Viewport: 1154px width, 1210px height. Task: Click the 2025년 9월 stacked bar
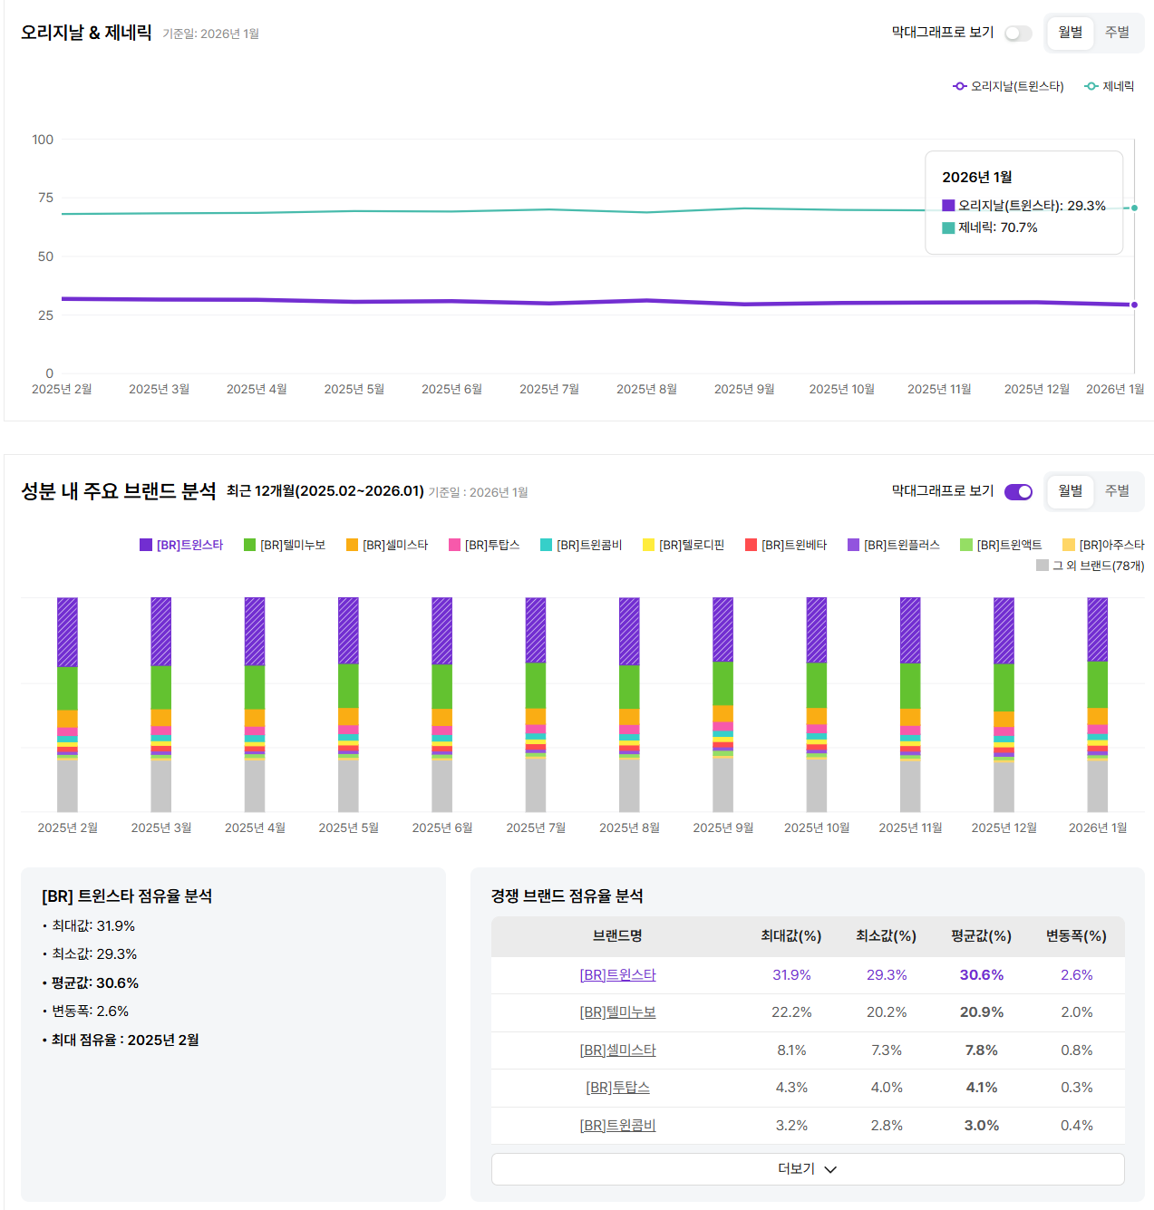tap(722, 704)
